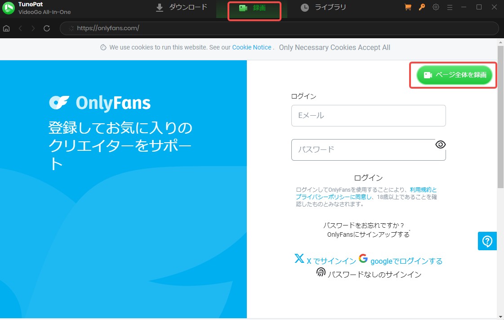Go to browser home page icon
This screenshot has width=504, height=320.
coord(6,28)
